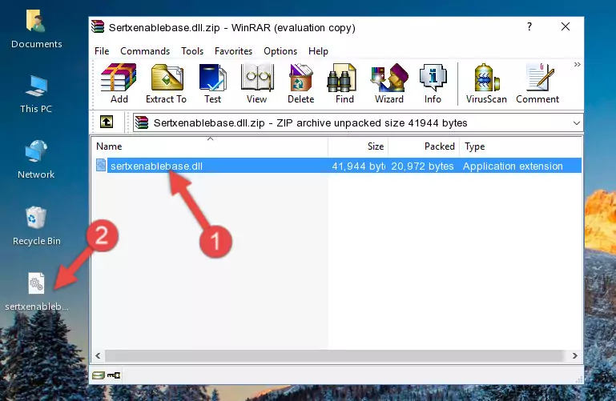Go up one folder level

pyautogui.click(x=107, y=122)
